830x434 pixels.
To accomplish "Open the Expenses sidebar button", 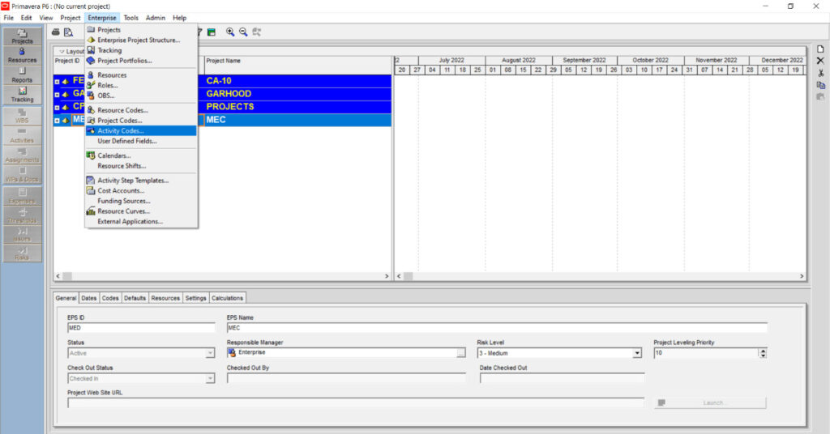I will pos(22,196).
